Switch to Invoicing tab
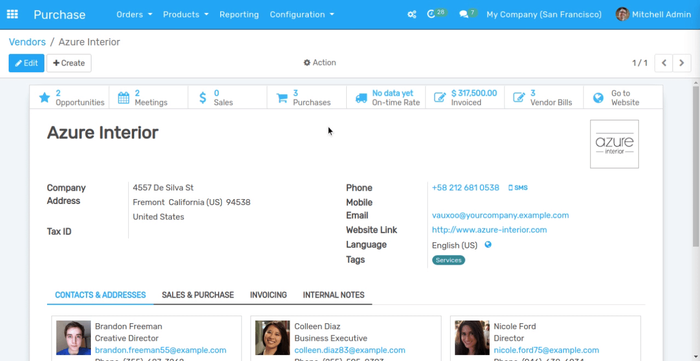Screen dimensions: 700x361 (x=268, y=295)
